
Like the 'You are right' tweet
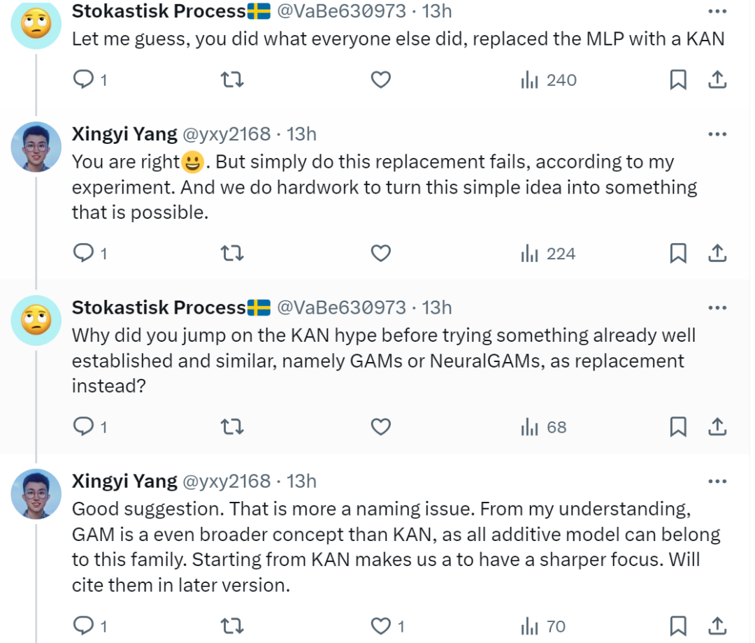[380, 253]
